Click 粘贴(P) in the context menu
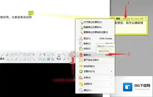Screen dimensions: 153x97 (x=95, y=49)
